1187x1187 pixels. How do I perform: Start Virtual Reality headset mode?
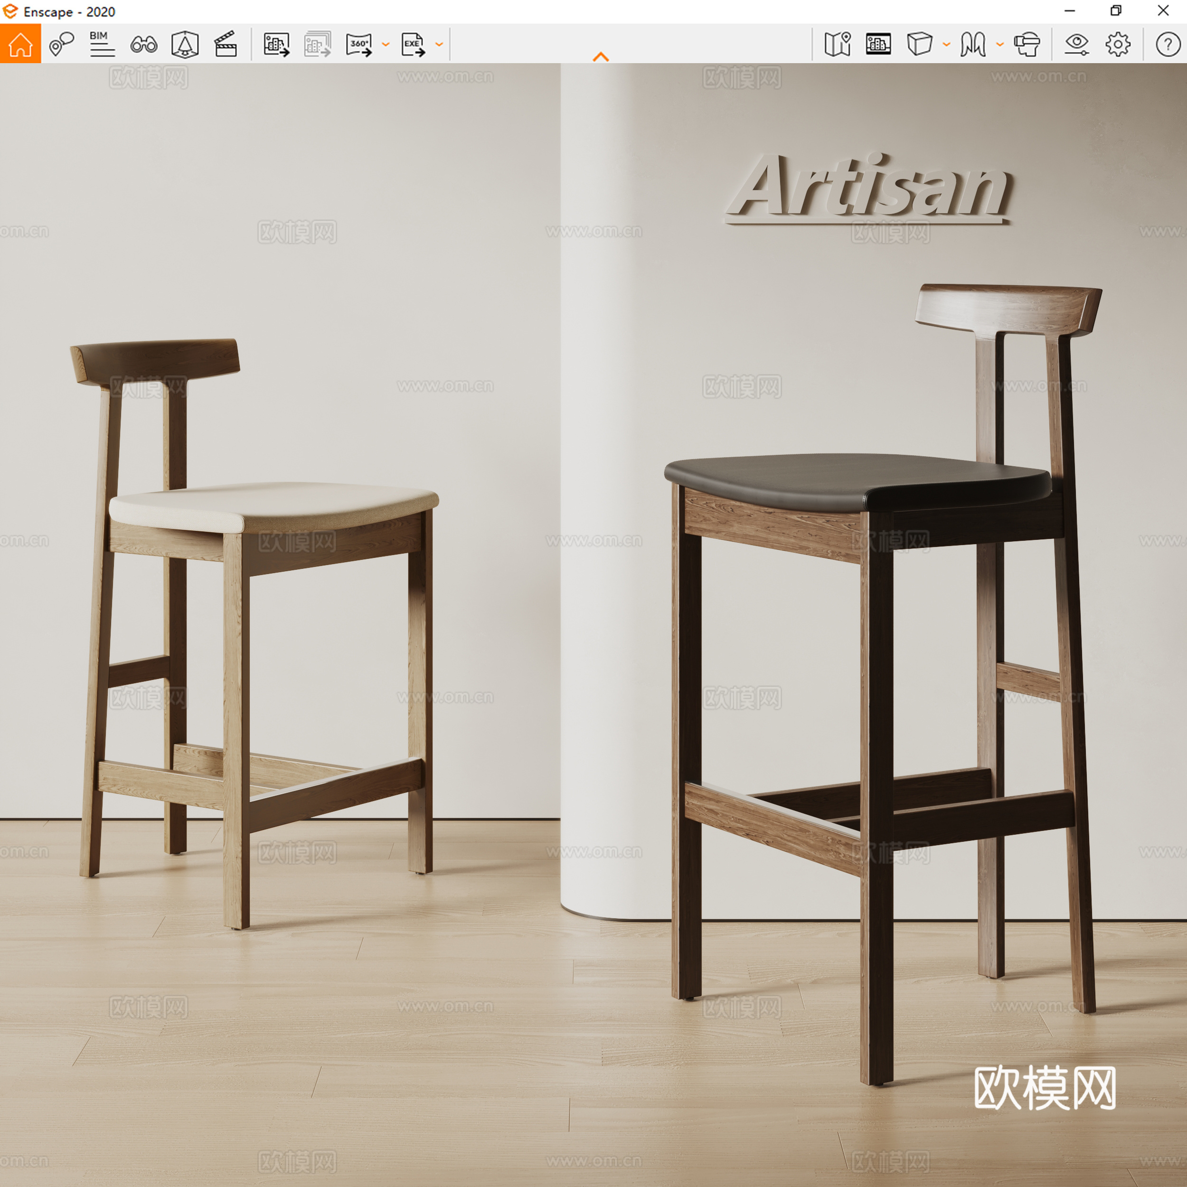tap(1027, 45)
